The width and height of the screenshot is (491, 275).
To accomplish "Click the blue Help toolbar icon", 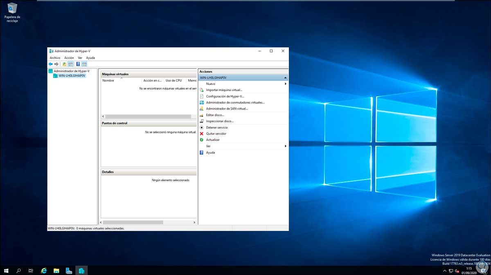I will tap(78, 64).
